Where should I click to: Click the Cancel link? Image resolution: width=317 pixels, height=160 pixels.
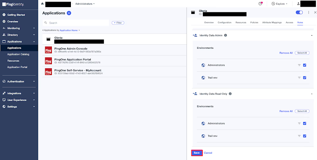click(x=208, y=153)
